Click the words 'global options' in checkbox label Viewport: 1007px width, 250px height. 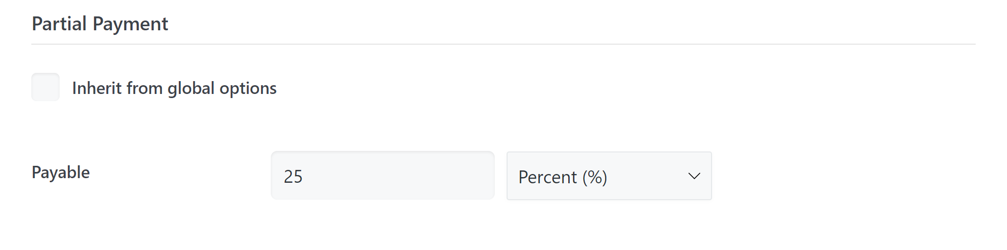pyautogui.click(x=222, y=88)
